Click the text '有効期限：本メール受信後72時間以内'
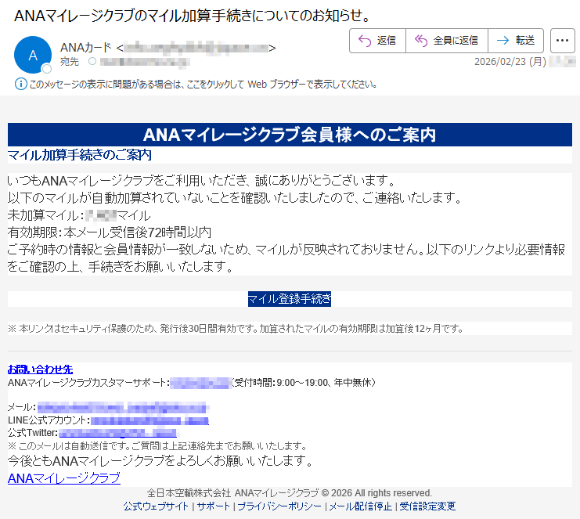The width and height of the screenshot is (580, 519). click(110, 232)
